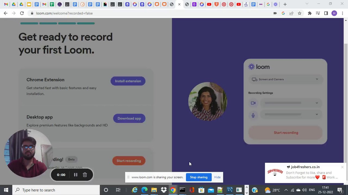
Task: Click the microphone icon in Recording Settings
Action: click(253, 115)
